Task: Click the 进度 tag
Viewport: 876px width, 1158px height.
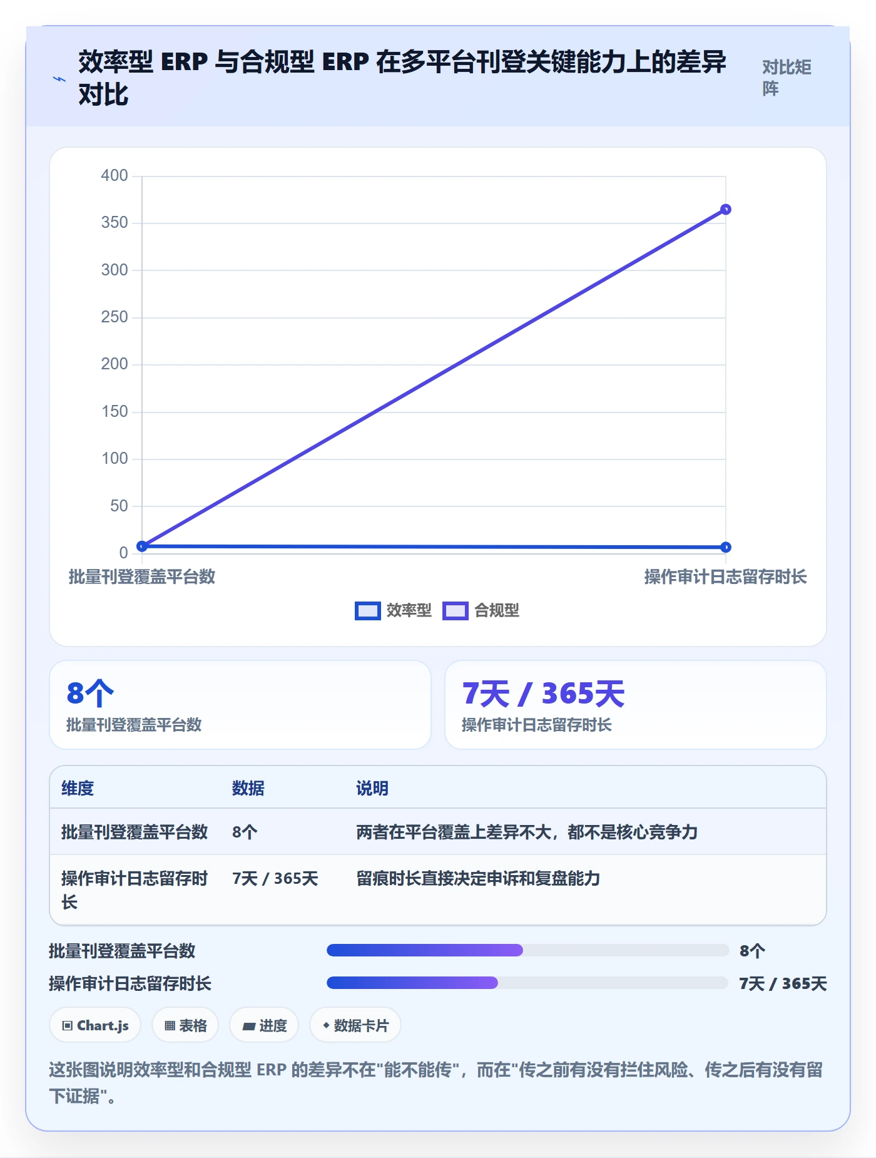Action: pos(264,1025)
